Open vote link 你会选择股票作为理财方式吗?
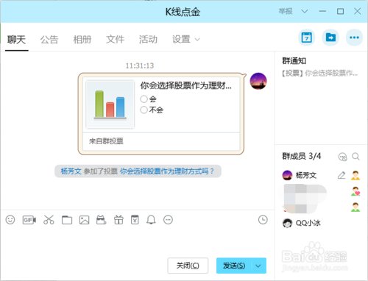Image resolution: width=368 pixels, height=281 pixels. pyautogui.click(x=167, y=171)
